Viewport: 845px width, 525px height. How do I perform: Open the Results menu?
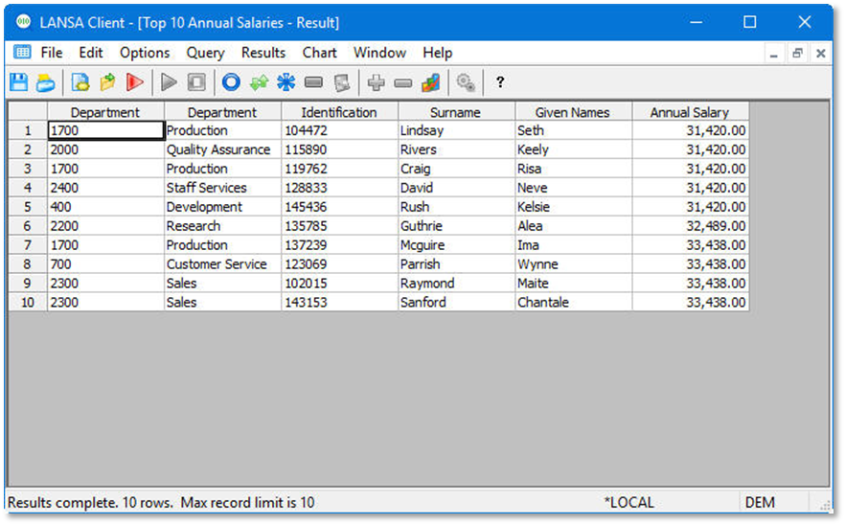263,53
